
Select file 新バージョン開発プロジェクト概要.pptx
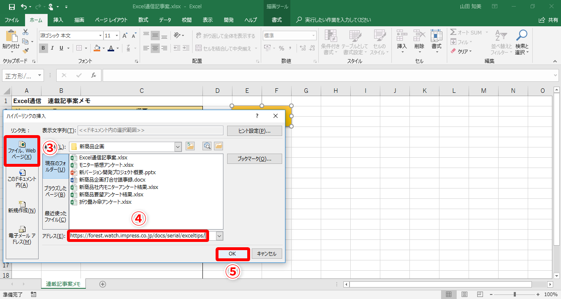click(113, 172)
